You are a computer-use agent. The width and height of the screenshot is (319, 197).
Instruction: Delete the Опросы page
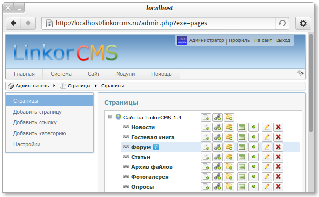point(278,187)
